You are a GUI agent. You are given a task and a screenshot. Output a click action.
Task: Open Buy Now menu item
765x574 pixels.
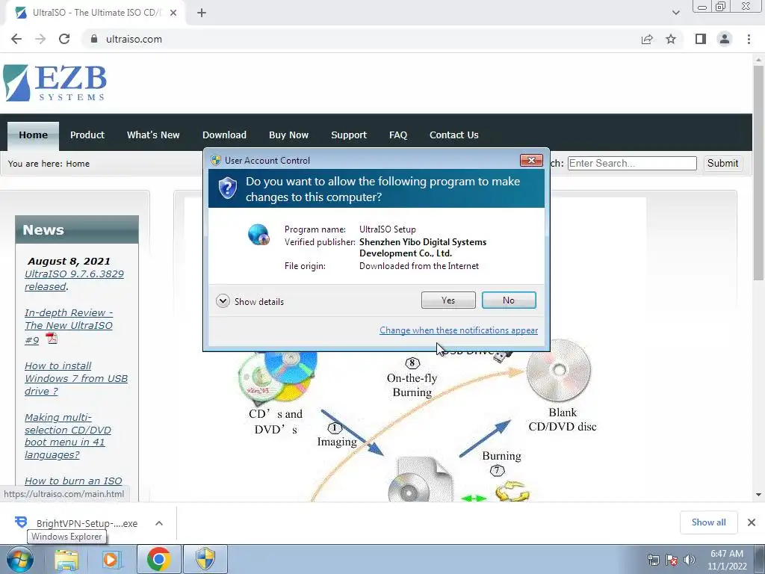click(x=288, y=135)
